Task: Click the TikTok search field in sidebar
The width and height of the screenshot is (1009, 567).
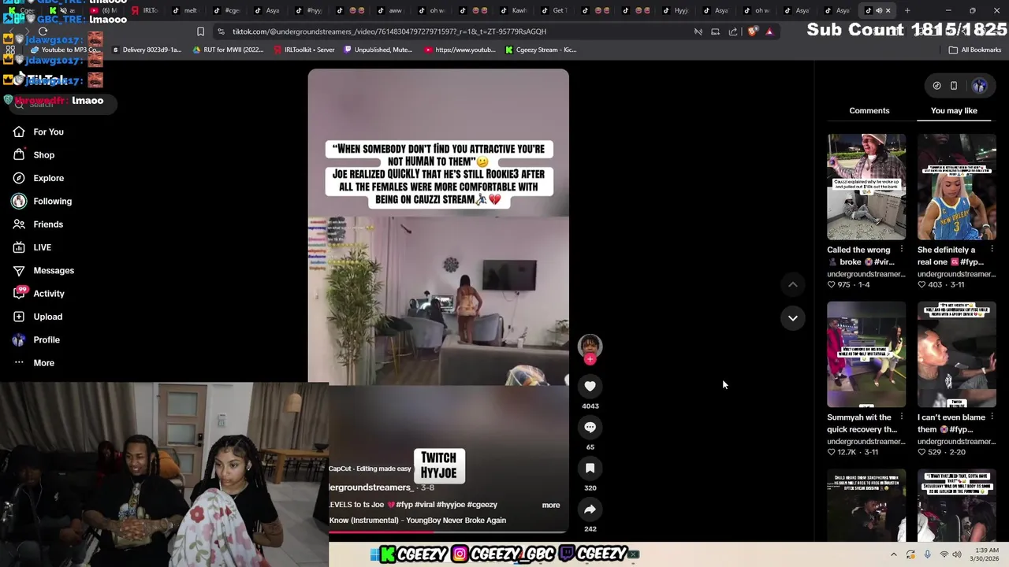Action: (63, 104)
